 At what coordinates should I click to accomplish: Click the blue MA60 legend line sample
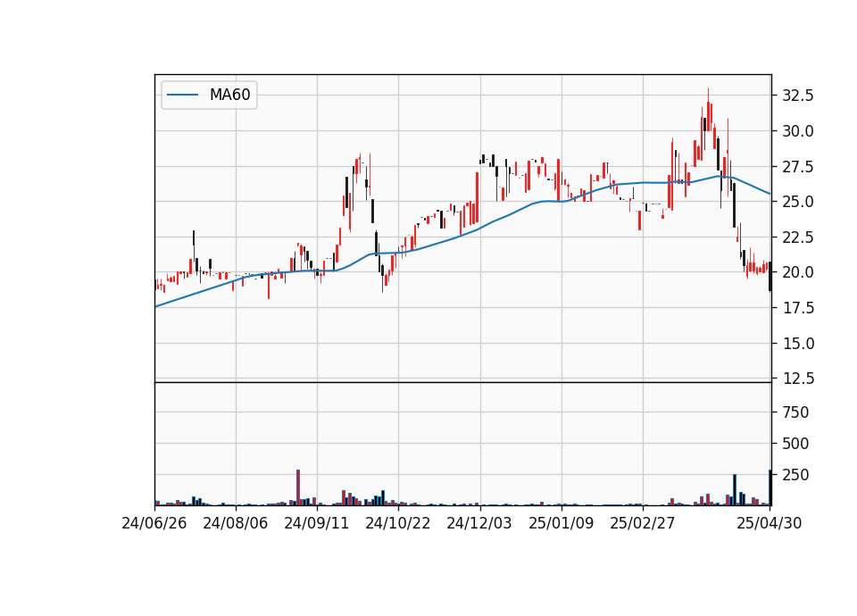[x=182, y=95]
